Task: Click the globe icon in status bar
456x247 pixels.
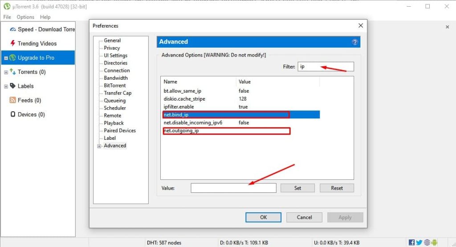Action: pos(427,243)
